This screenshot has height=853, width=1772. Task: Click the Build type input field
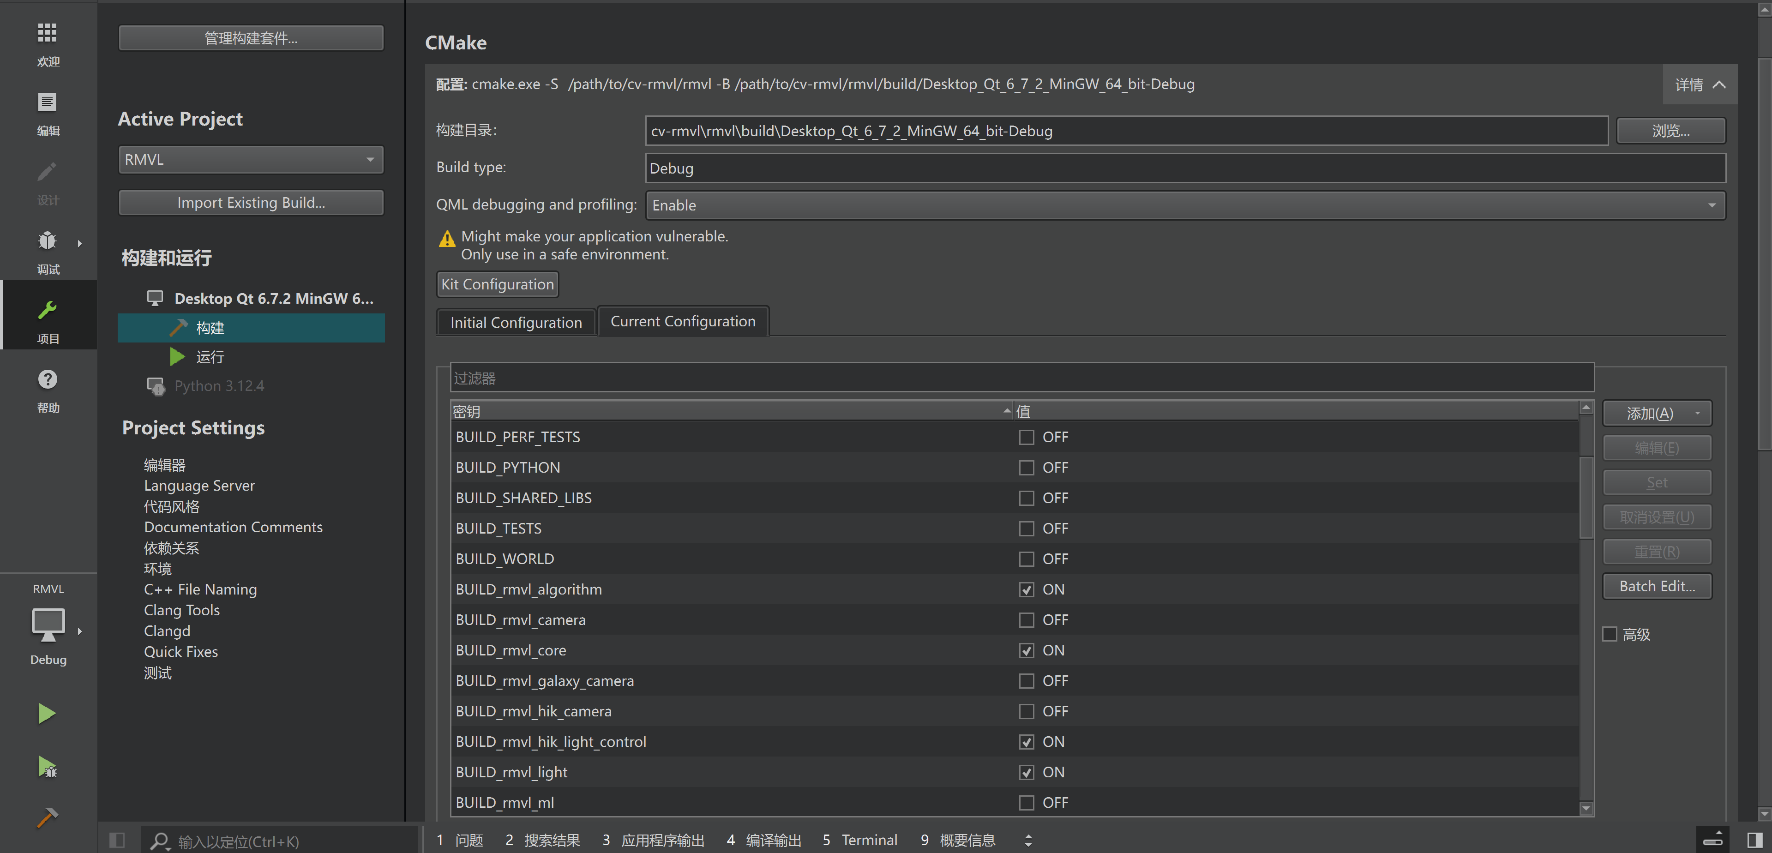coord(1185,168)
